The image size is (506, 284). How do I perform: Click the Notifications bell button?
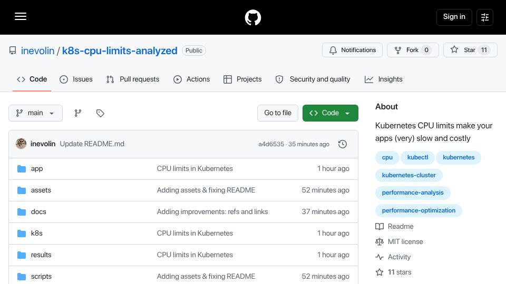(x=352, y=50)
